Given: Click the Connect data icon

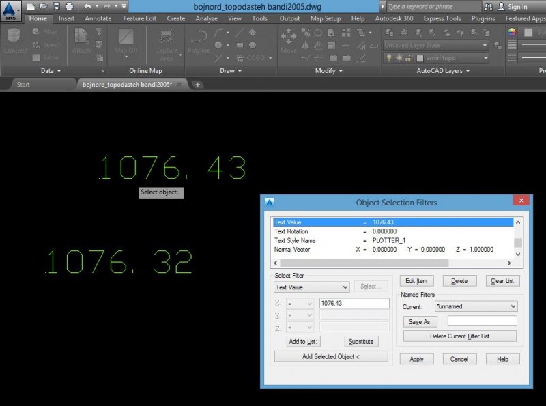Looking at the screenshot, I should pyautogui.click(x=15, y=40).
